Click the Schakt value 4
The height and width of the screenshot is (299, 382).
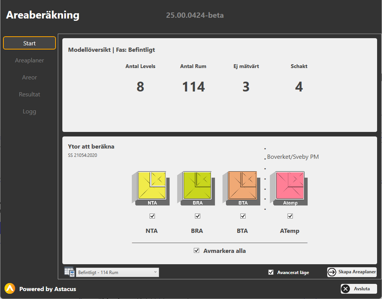pyautogui.click(x=299, y=87)
